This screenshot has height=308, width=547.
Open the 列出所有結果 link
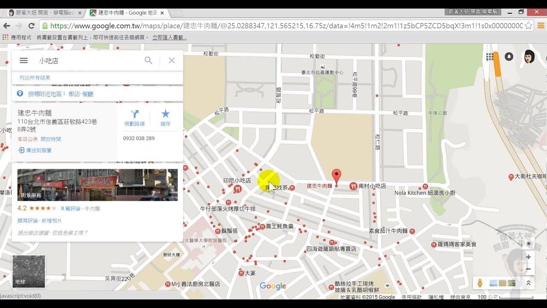(x=35, y=77)
